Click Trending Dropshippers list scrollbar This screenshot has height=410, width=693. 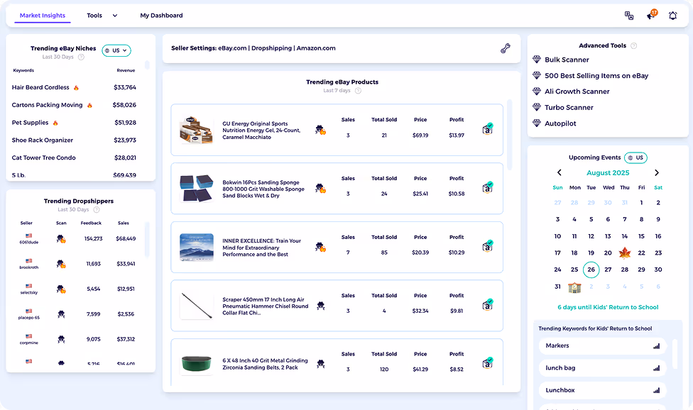[x=147, y=239]
